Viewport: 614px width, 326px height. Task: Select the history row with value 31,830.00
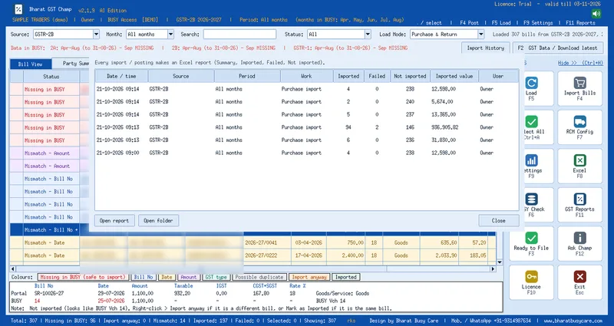306,140
